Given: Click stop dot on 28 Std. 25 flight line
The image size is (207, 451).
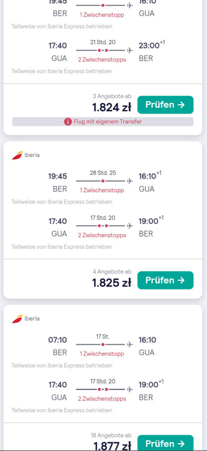Looking at the screenshot, I should [x=103, y=181].
